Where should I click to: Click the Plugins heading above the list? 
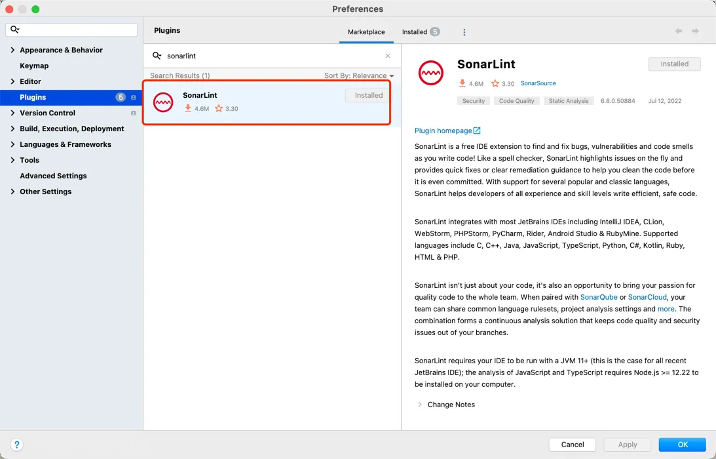click(167, 31)
